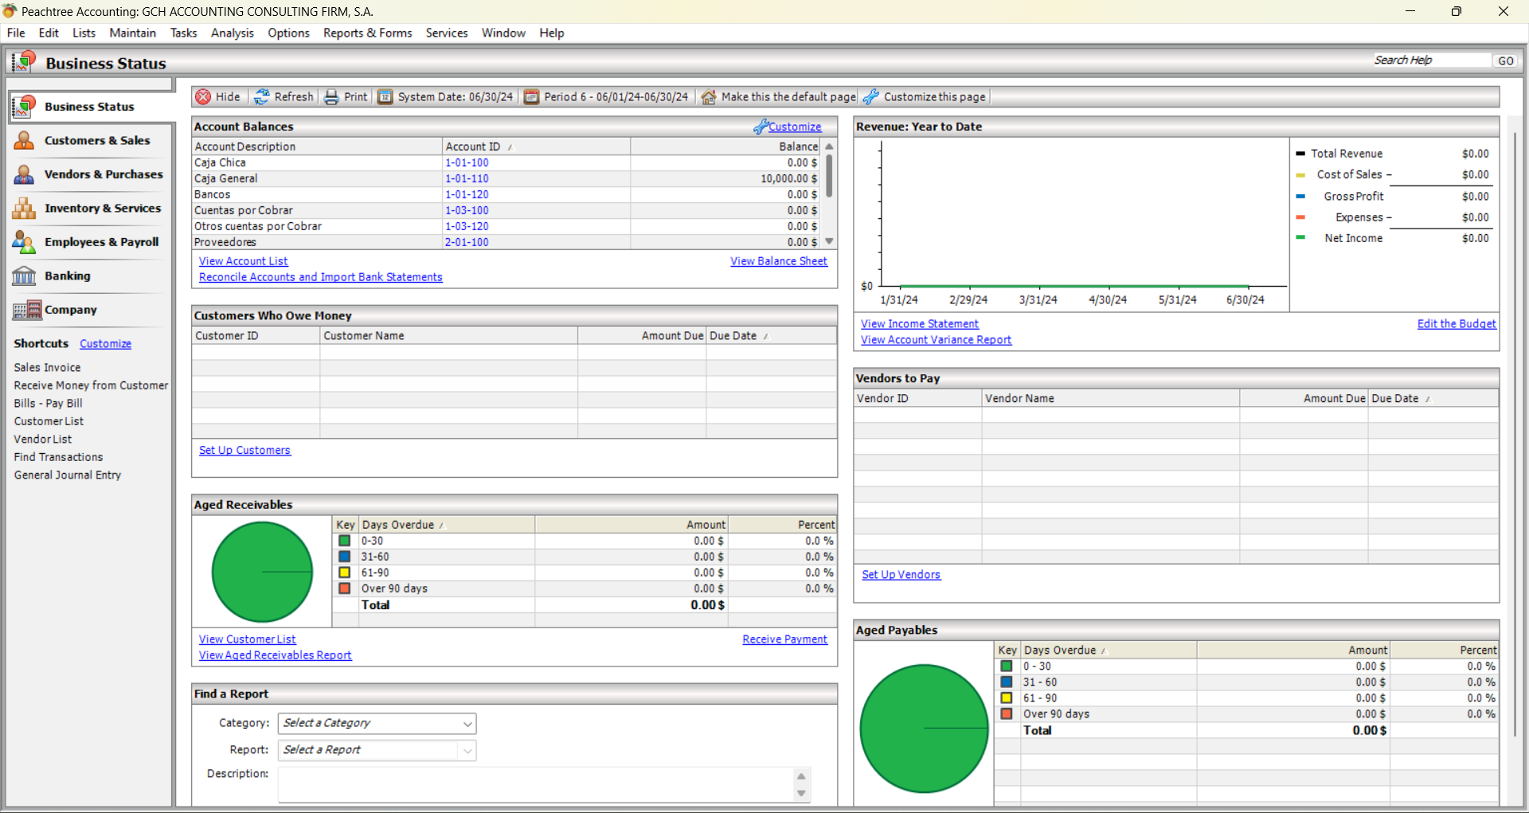Click the View Balance Sheet link
The image size is (1529, 813).
click(779, 261)
